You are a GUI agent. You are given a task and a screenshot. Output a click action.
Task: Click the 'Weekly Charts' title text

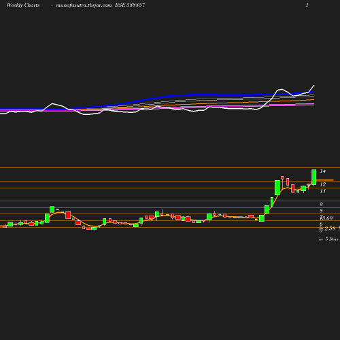coord(23,5)
